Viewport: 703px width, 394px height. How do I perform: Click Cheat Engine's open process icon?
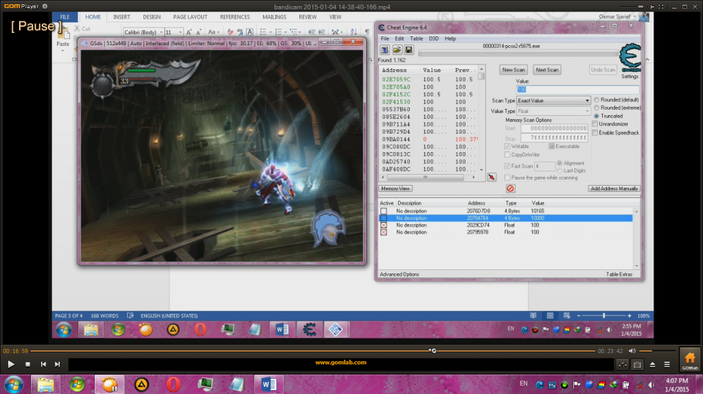coord(384,50)
